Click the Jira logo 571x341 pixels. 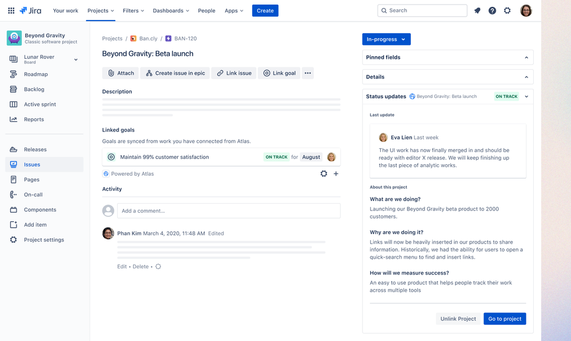click(31, 10)
